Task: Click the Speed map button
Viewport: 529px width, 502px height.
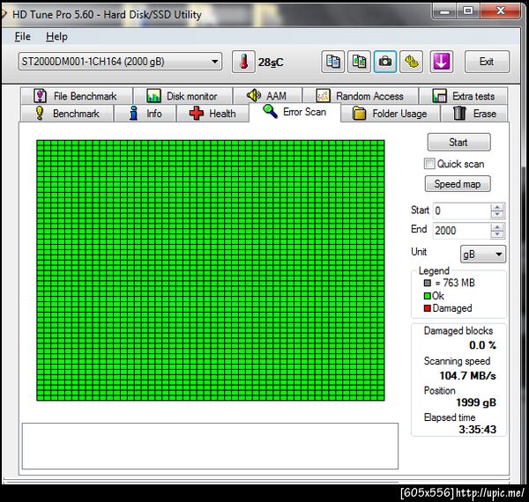Action: (458, 184)
